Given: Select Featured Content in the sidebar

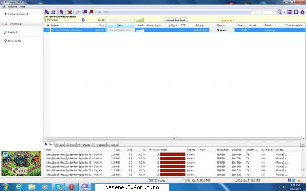Looking at the screenshot, I should click(18, 14).
